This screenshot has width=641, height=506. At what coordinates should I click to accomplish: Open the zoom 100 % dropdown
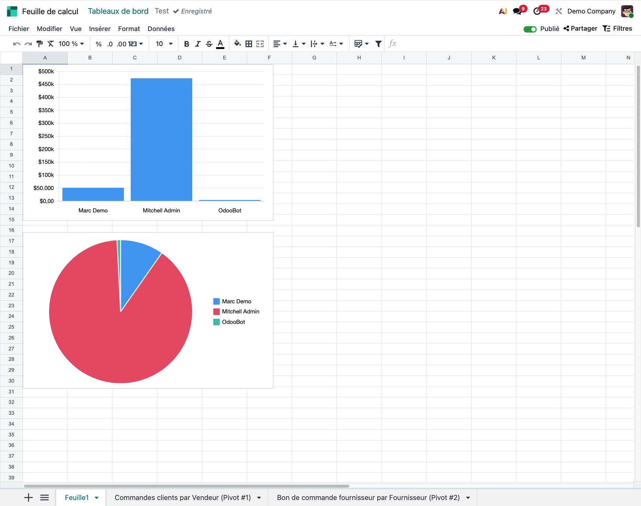(x=71, y=44)
